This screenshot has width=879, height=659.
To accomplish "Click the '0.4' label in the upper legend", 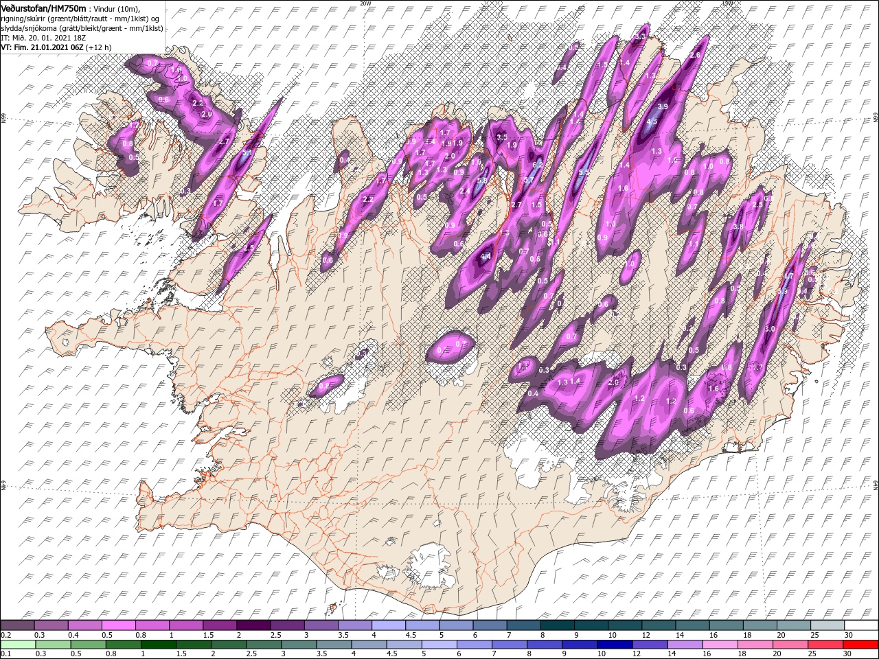I will click(73, 635).
